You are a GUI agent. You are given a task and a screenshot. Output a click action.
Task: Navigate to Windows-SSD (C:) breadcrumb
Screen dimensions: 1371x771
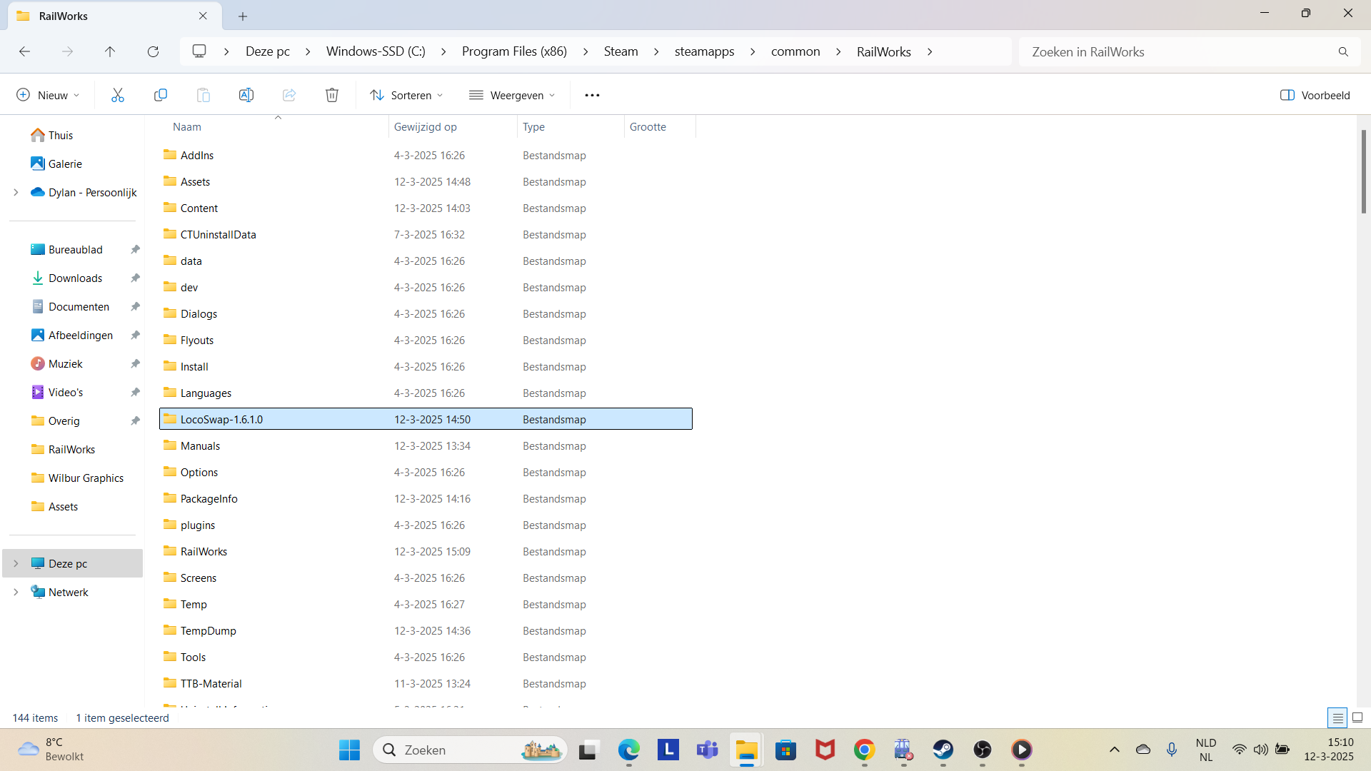(376, 51)
